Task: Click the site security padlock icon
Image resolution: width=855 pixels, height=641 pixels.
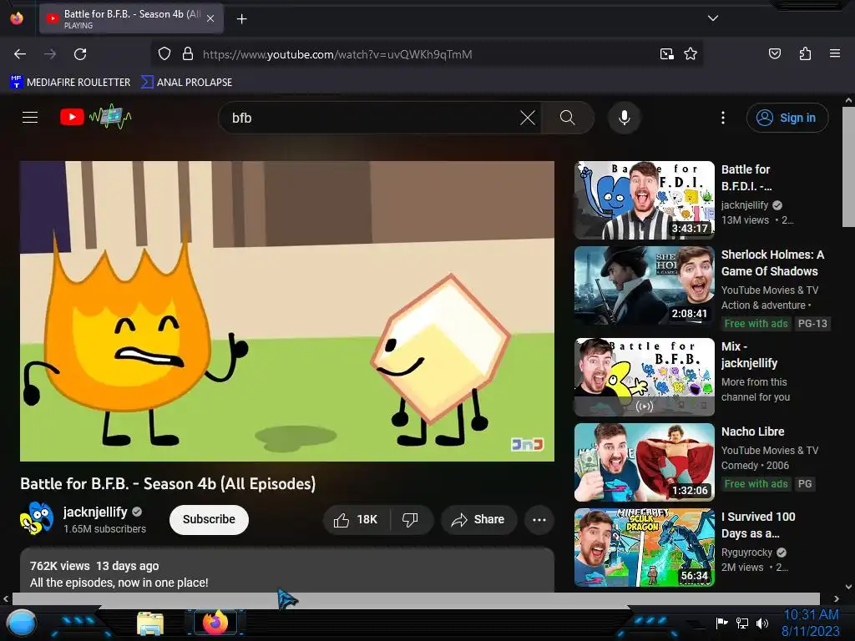Action: tap(188, 54)
